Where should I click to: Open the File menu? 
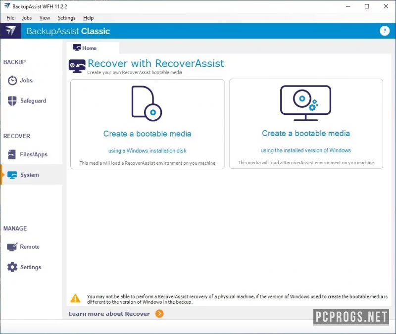10,18
